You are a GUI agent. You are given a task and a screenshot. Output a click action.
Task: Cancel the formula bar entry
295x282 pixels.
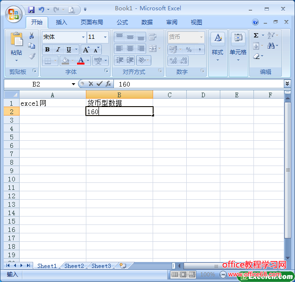point(91,84)
